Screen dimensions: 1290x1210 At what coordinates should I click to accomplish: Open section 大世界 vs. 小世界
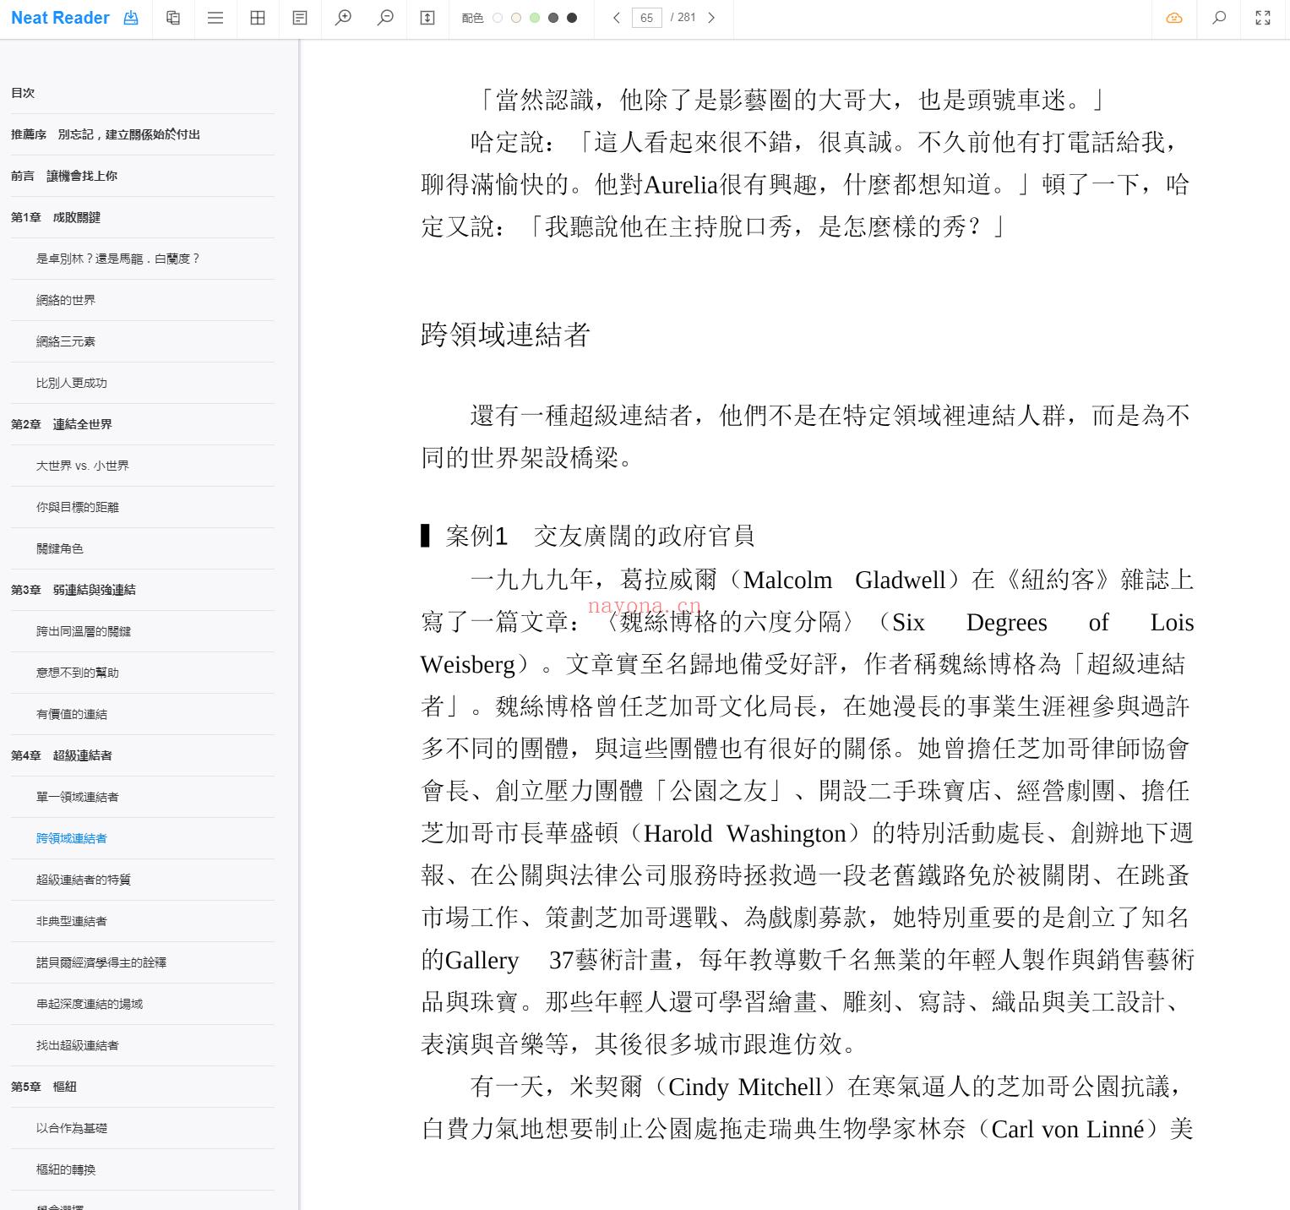point(83,466)
